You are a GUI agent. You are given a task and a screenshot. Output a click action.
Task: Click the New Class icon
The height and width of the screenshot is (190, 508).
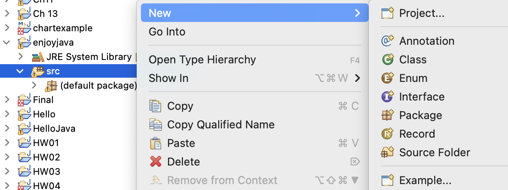tap(387, 60)
